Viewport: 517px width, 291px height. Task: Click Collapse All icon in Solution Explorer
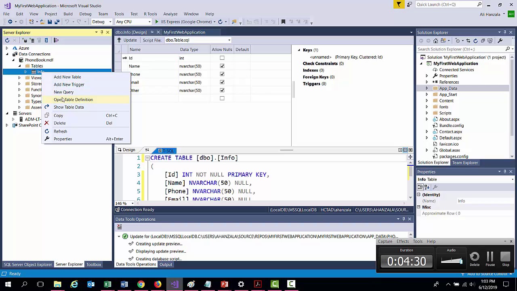pyautogui.click(x=483, y=40)
